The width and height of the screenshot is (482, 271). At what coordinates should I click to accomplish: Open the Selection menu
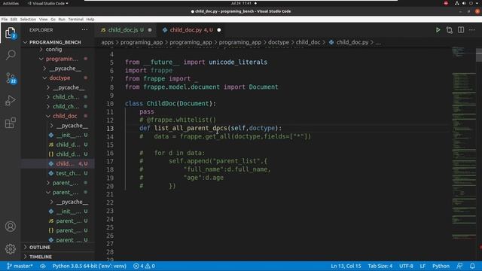point(28,19)
